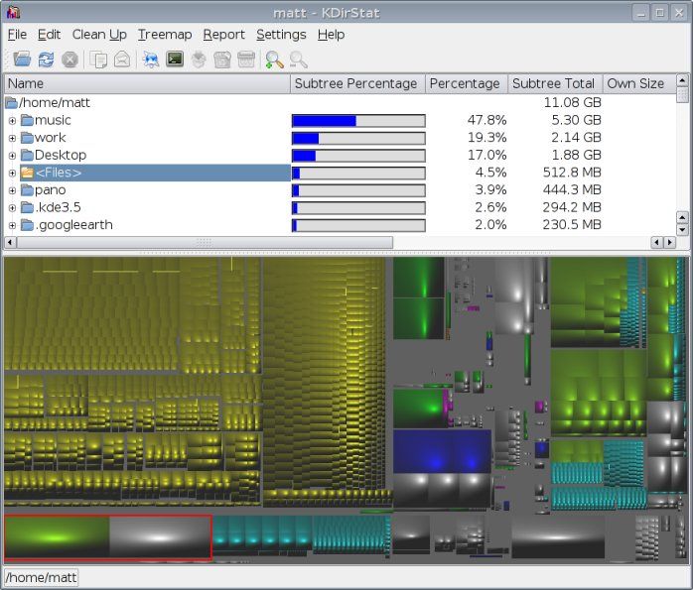
Task: Click the Compress package cleanup icon
Action: coord(199,59)
